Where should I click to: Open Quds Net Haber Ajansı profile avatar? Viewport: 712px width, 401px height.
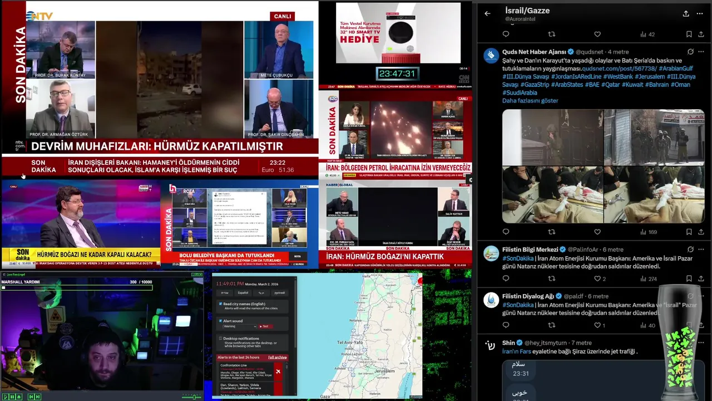491,56
